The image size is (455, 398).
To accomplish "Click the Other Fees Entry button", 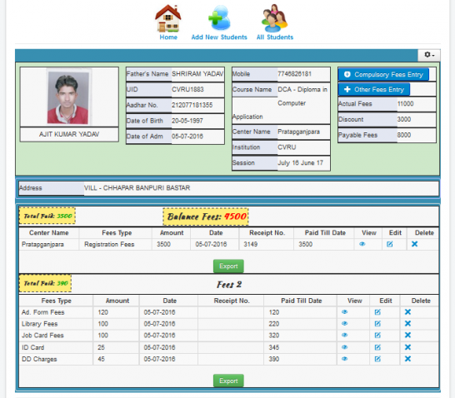I will click(373, 89).
